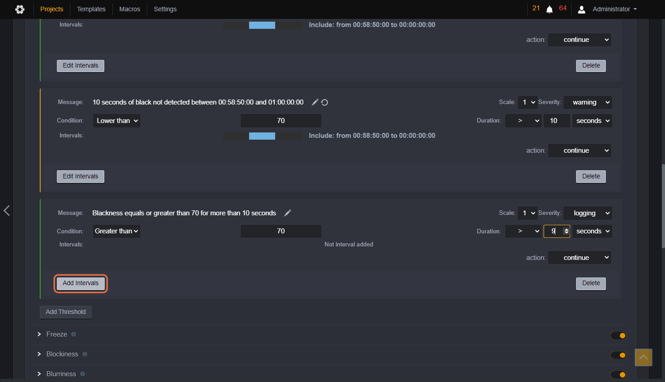Click the value 70 field beside 'Lower than'
Screen dimensions: 665x382
(x=281, y=121)
